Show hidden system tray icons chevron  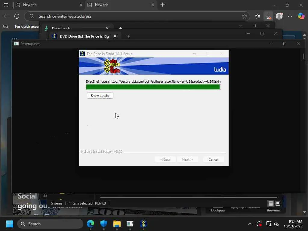(249, 224)
